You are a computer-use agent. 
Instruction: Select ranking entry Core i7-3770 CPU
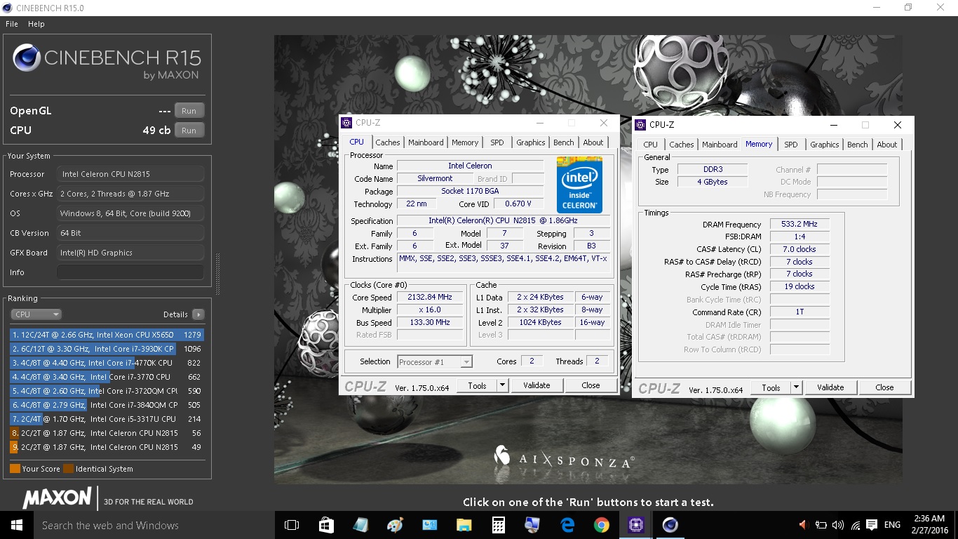[107, 377]
